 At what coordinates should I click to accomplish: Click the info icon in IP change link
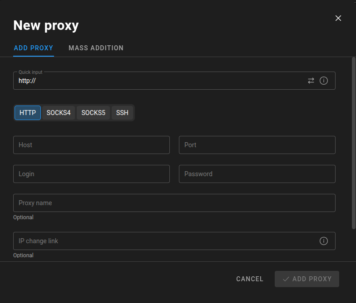[324, 241]
